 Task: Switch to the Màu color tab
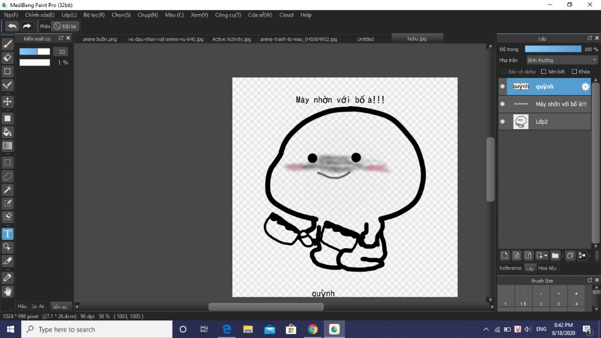coord(22,306)
